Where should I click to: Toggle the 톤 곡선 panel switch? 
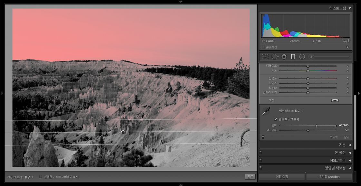(x=260, y=152)
